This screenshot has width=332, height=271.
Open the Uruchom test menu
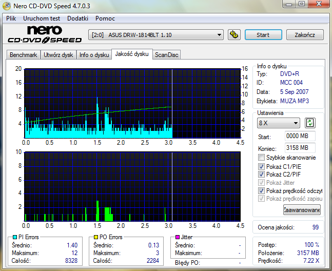point(42,18)
